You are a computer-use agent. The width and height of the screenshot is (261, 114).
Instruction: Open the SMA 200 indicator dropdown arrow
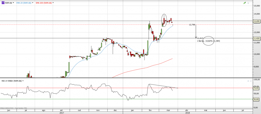click(53, 3)
